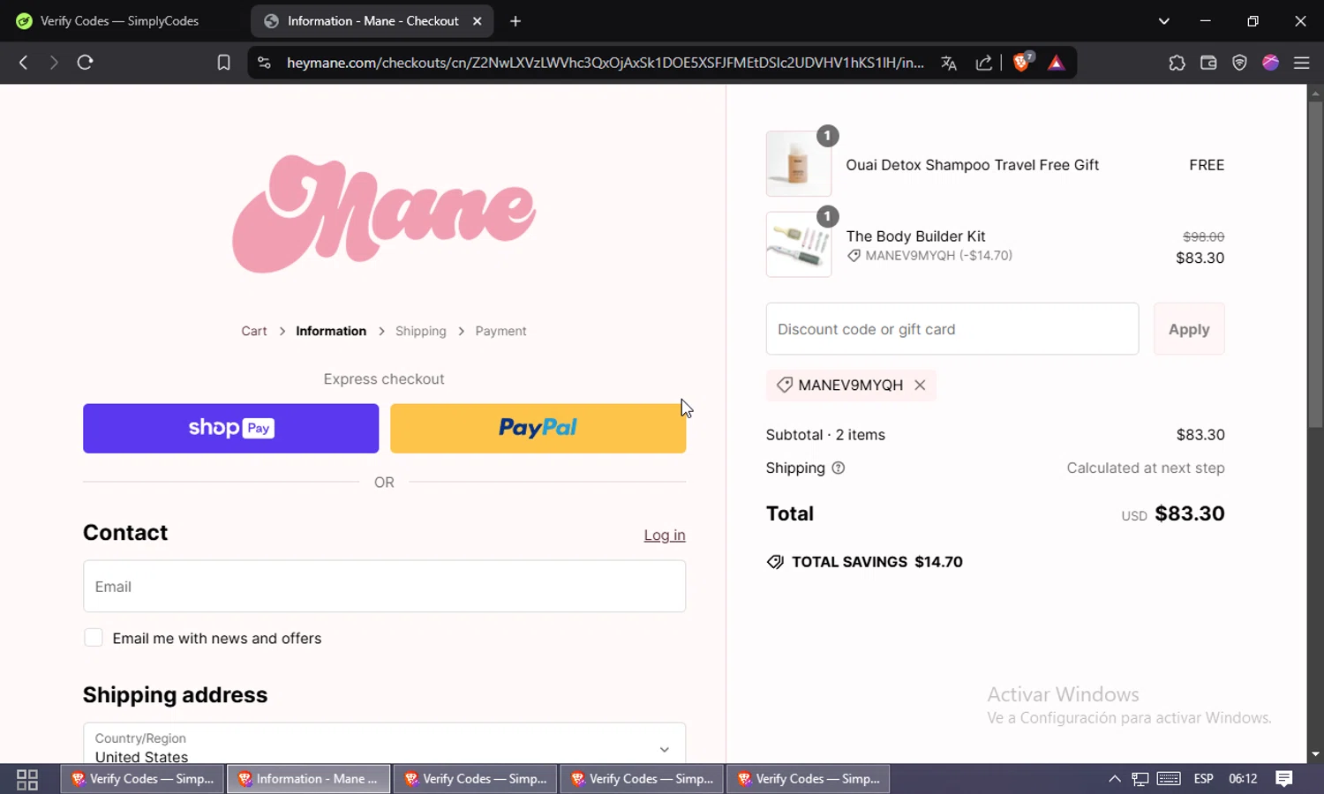Click The Body Builder Kit name
This screenshot has width=1324, height=794.
click(x=915, y=236)
